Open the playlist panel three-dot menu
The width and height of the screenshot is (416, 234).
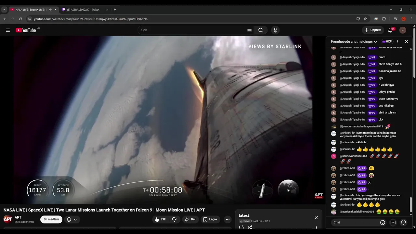click(x=316, y=227)
